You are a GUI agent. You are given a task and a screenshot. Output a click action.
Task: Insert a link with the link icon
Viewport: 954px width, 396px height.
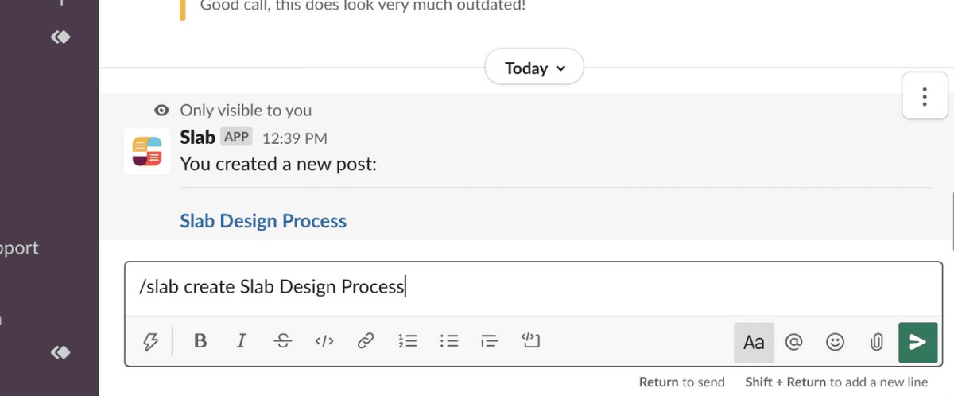click(366, 341)
